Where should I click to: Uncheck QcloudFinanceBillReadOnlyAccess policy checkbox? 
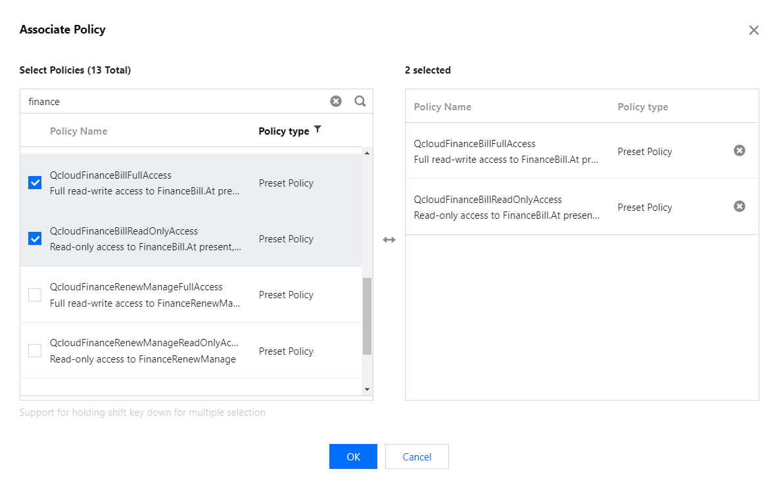click(35, 238)
